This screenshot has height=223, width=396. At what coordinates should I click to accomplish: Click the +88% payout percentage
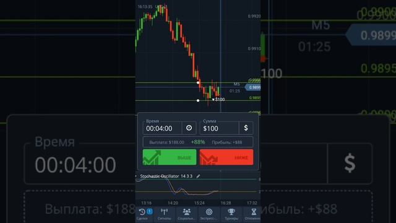pos(198,142)
